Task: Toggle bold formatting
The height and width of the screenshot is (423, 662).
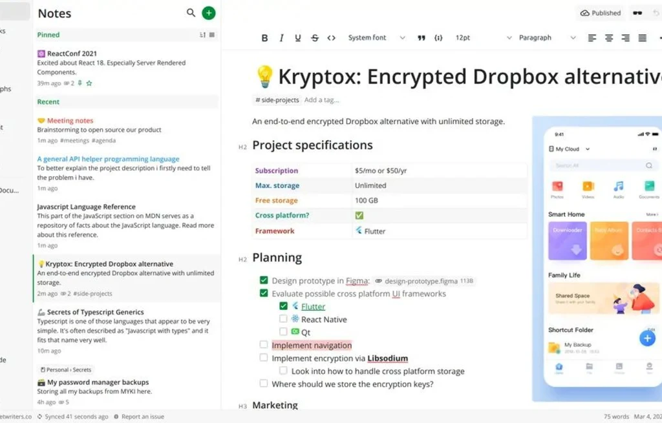Action: coord(264,38)
